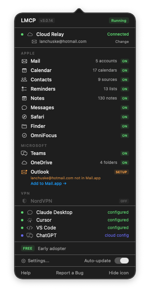Click the Settings gear icon

(23, 261)
